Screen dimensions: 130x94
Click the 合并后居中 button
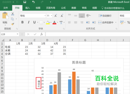click(x=106, y=23)
